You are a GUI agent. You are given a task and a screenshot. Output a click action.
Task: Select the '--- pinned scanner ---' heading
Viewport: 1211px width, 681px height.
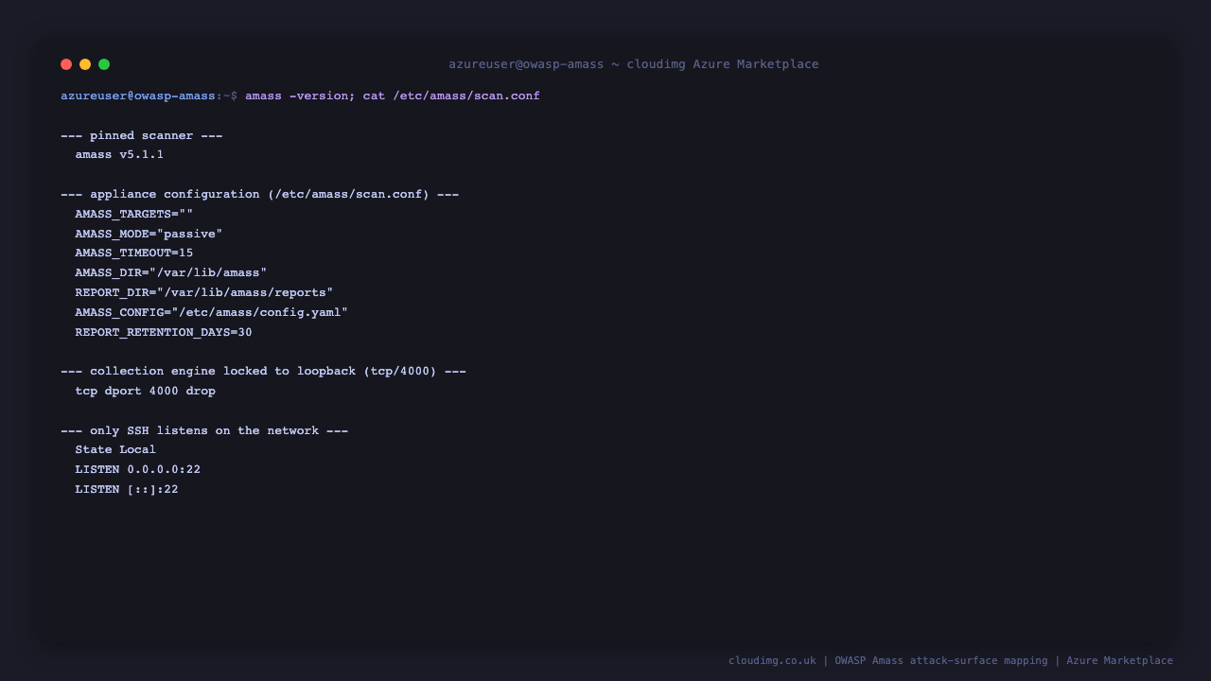click(142, 136)
